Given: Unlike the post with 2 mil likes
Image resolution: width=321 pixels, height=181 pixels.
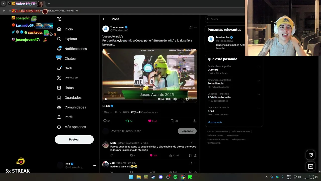Looking at the screenshot, I should (x=152, y=121).
